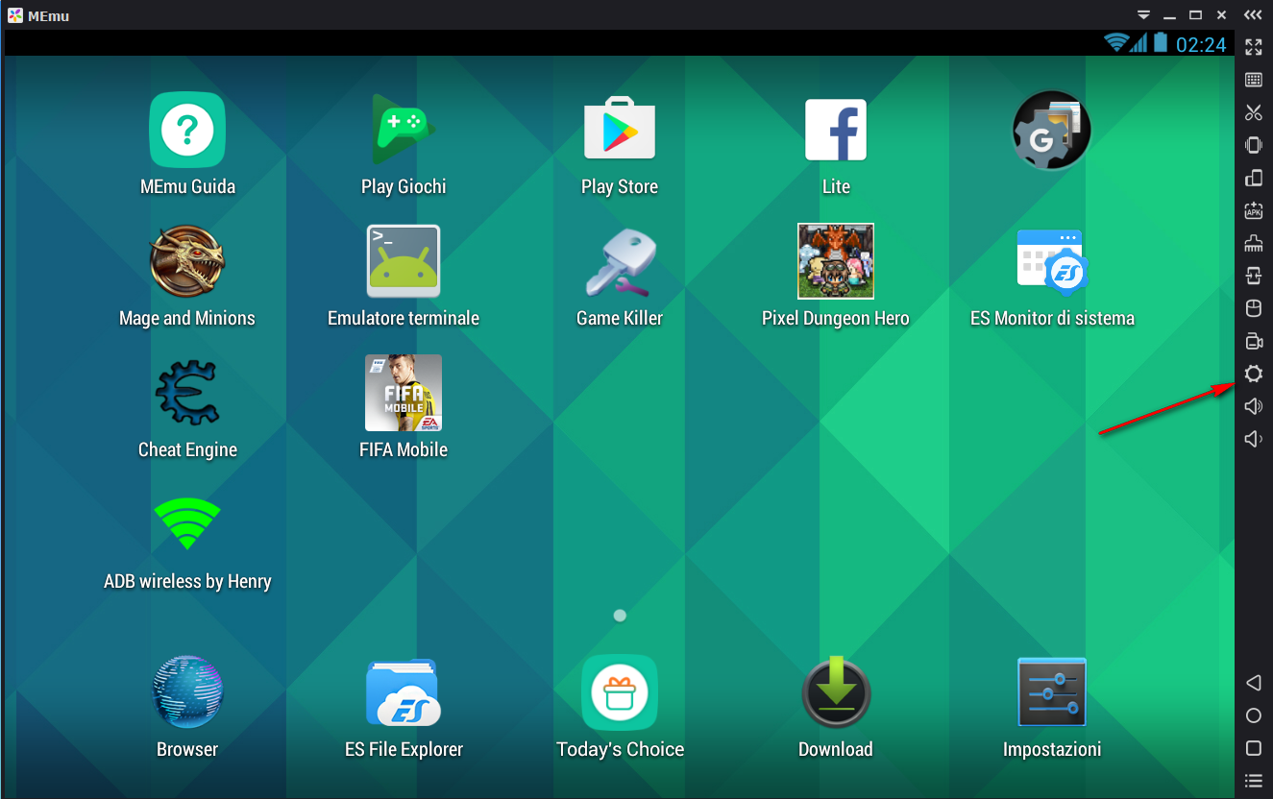The height and width of the screenshot is (799, 1273).
Task: Tap the Android home circle button
Action: [x=1253, y=715]
